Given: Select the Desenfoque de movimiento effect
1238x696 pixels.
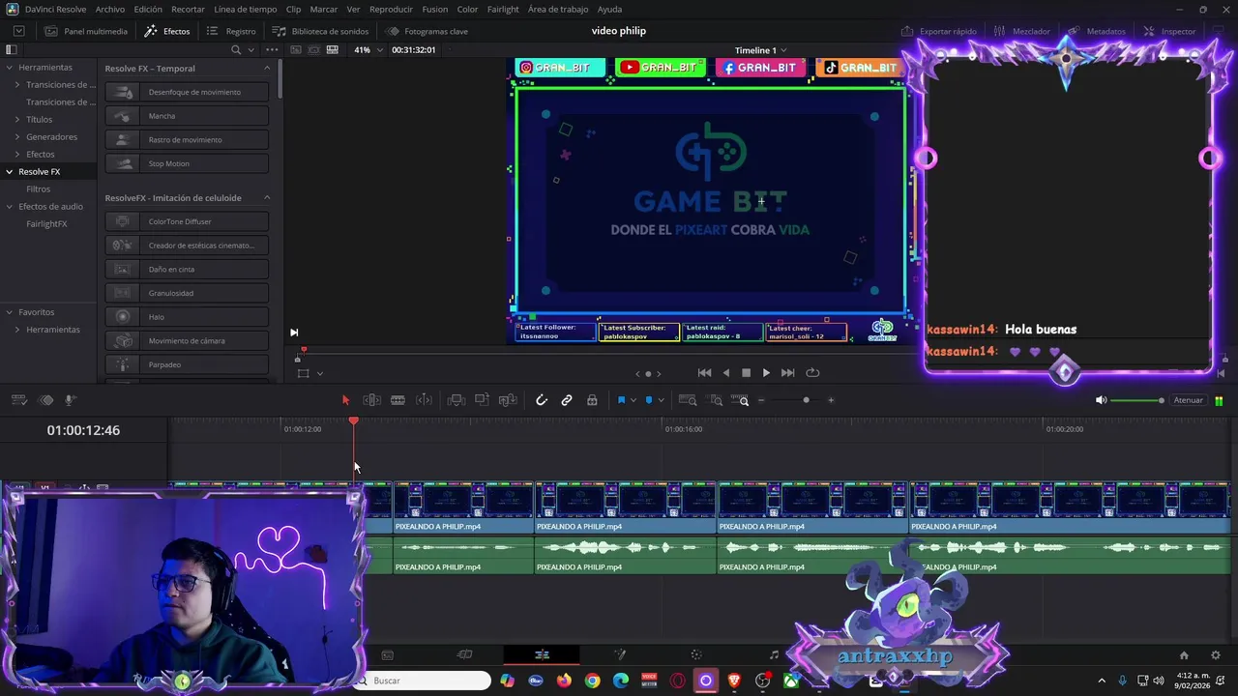Looking at the screenshot, I should (x=187, y=92).
